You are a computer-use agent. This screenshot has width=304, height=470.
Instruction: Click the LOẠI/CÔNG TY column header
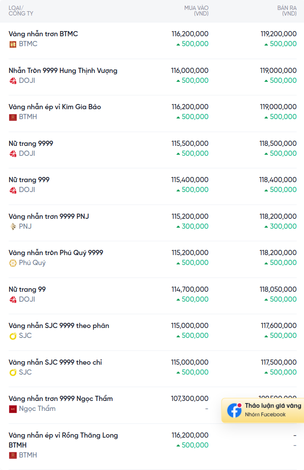click(x=21, y=11)
